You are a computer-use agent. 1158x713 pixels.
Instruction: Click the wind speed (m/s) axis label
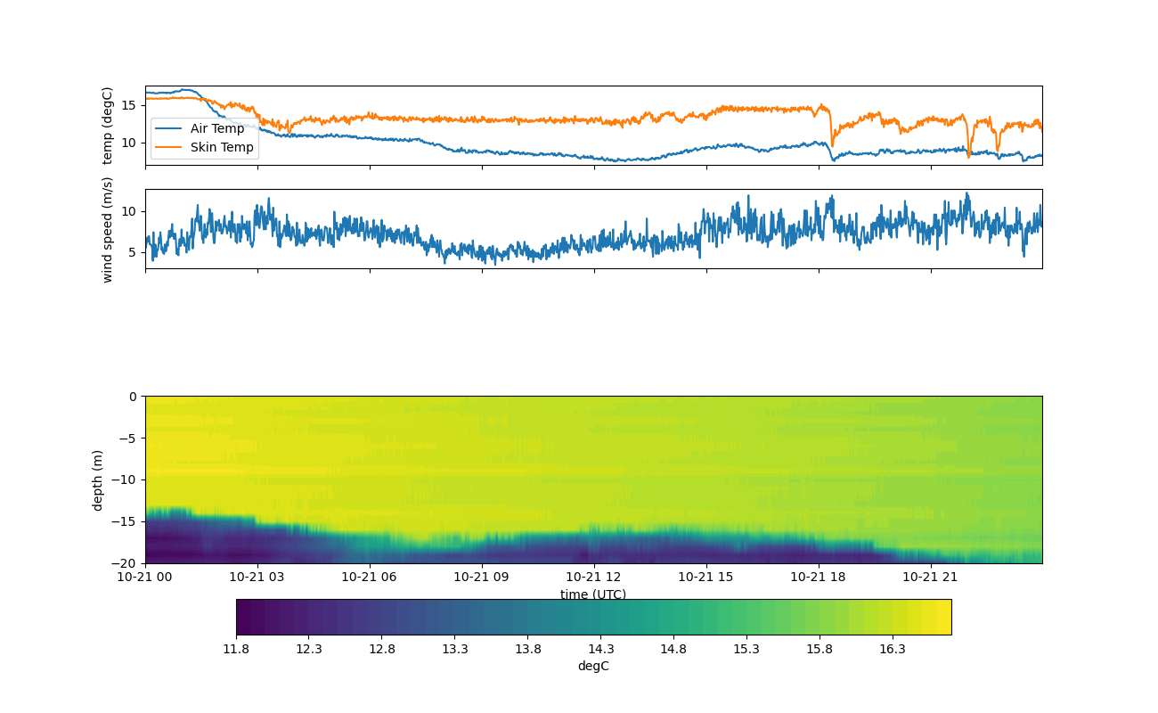point(108,229)
